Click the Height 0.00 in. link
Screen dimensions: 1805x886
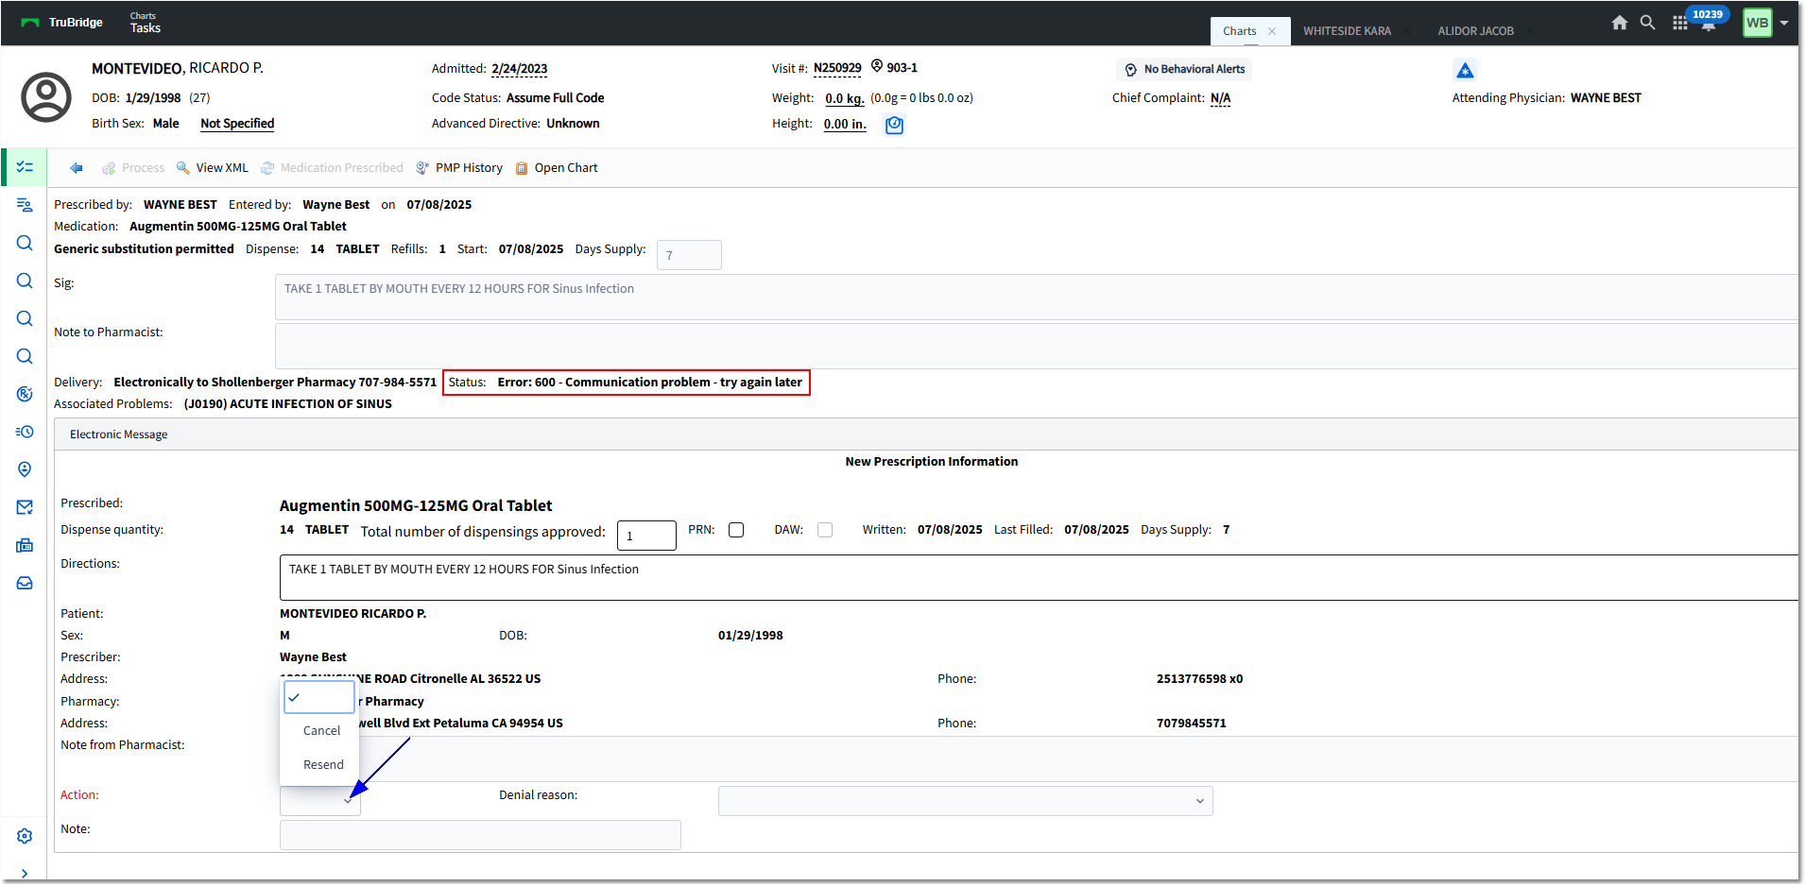click(845, 124)
